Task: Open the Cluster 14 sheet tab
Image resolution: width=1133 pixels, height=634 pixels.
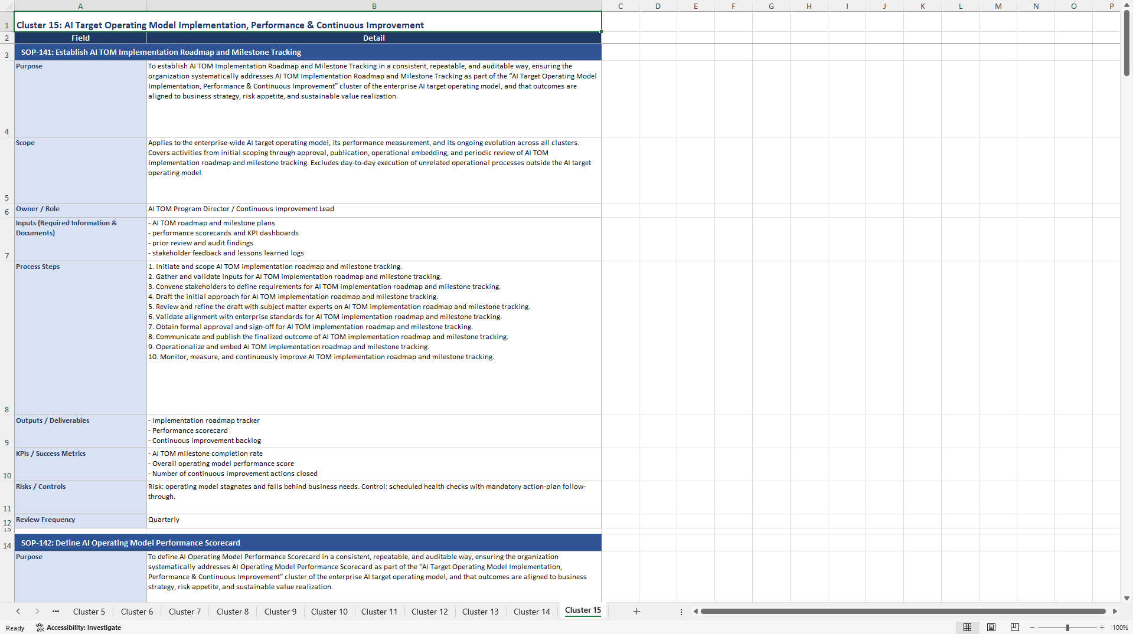Action: tap(532, 612)
